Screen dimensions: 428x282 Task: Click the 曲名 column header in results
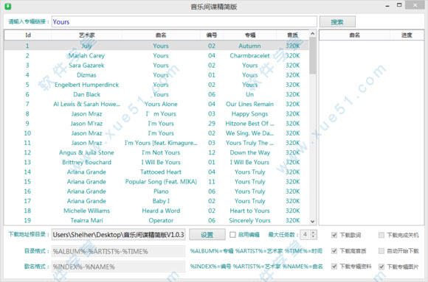[x=161, y=35]
